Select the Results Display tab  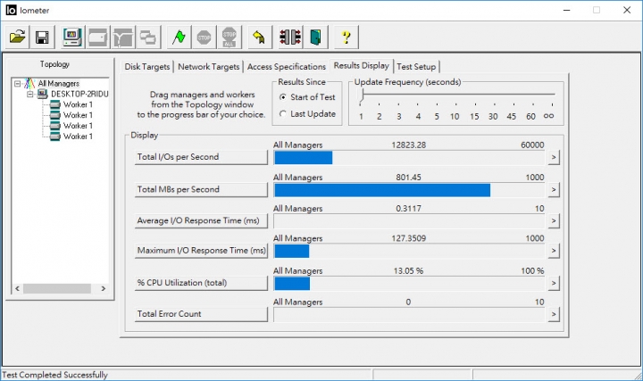click(x=362, y=65)
